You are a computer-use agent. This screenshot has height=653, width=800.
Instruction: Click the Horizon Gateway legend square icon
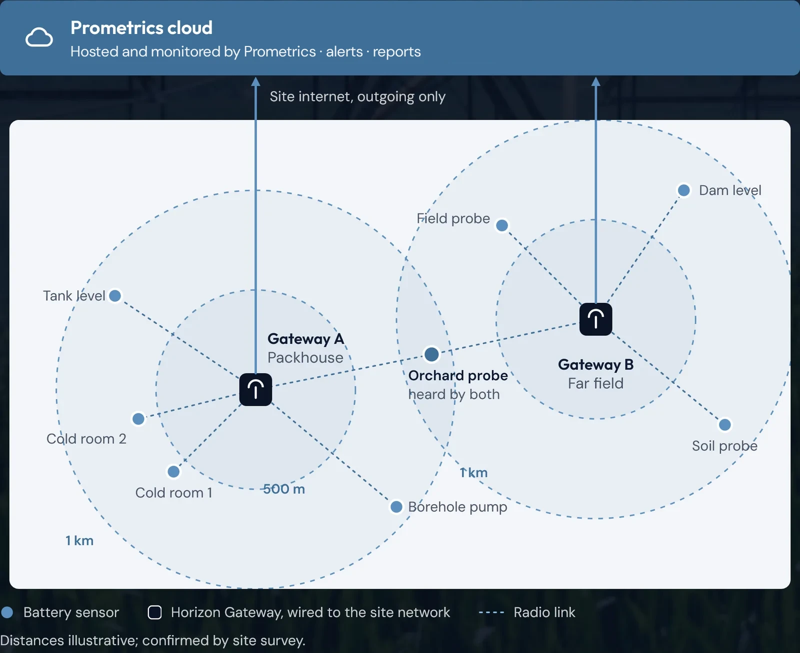(x=155, y=612)
